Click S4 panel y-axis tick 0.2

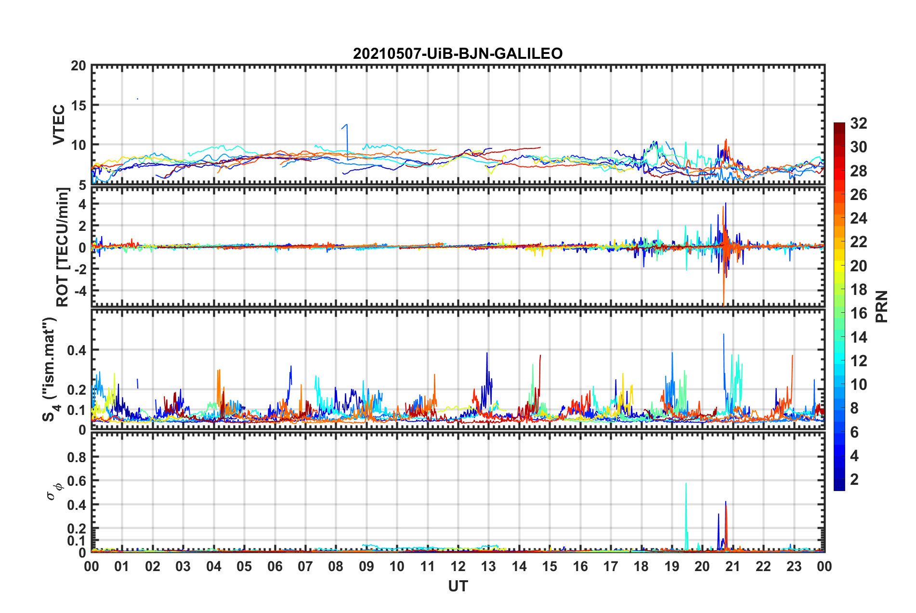click(x=77, y=390)
